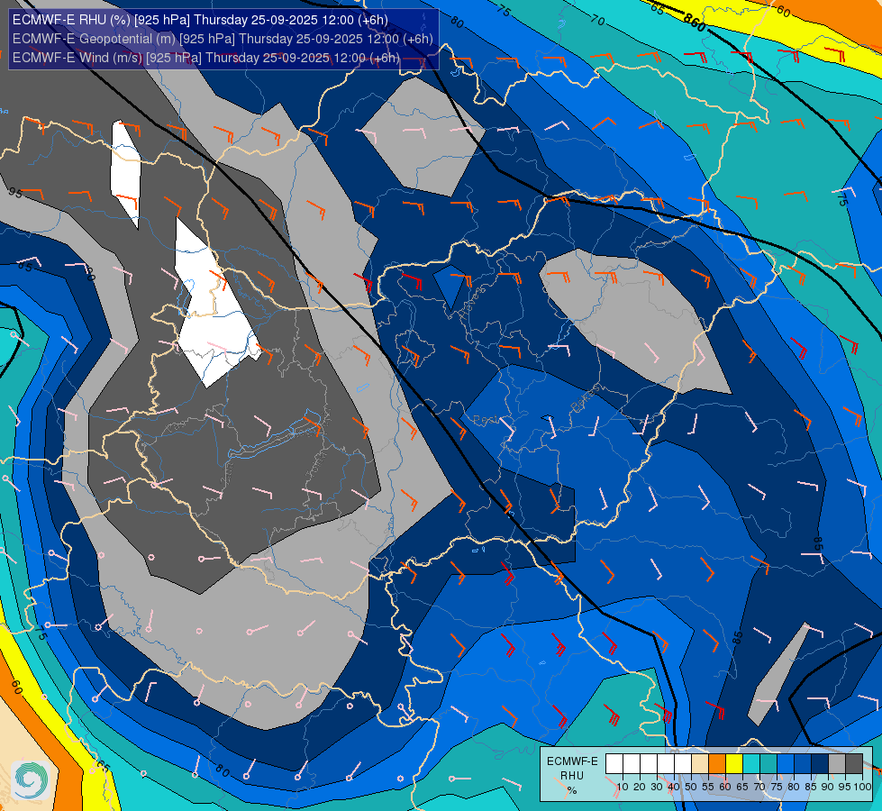Viewport: 882px width, 811px height.
Task: Click the legend tick label 100
Action: tap(862, 787)
